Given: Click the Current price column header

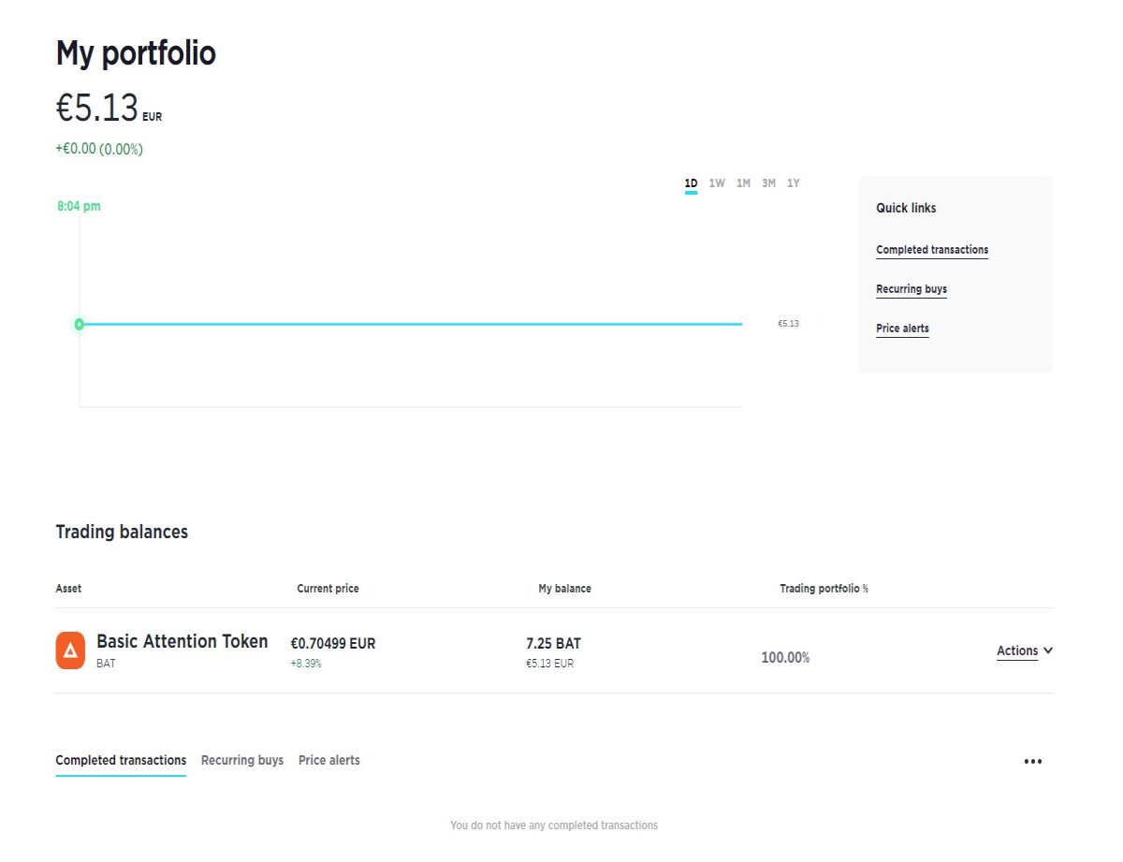Looking at the screenshot, I should tap(328, 589).
